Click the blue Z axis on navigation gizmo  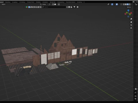[x=128, y=10]
